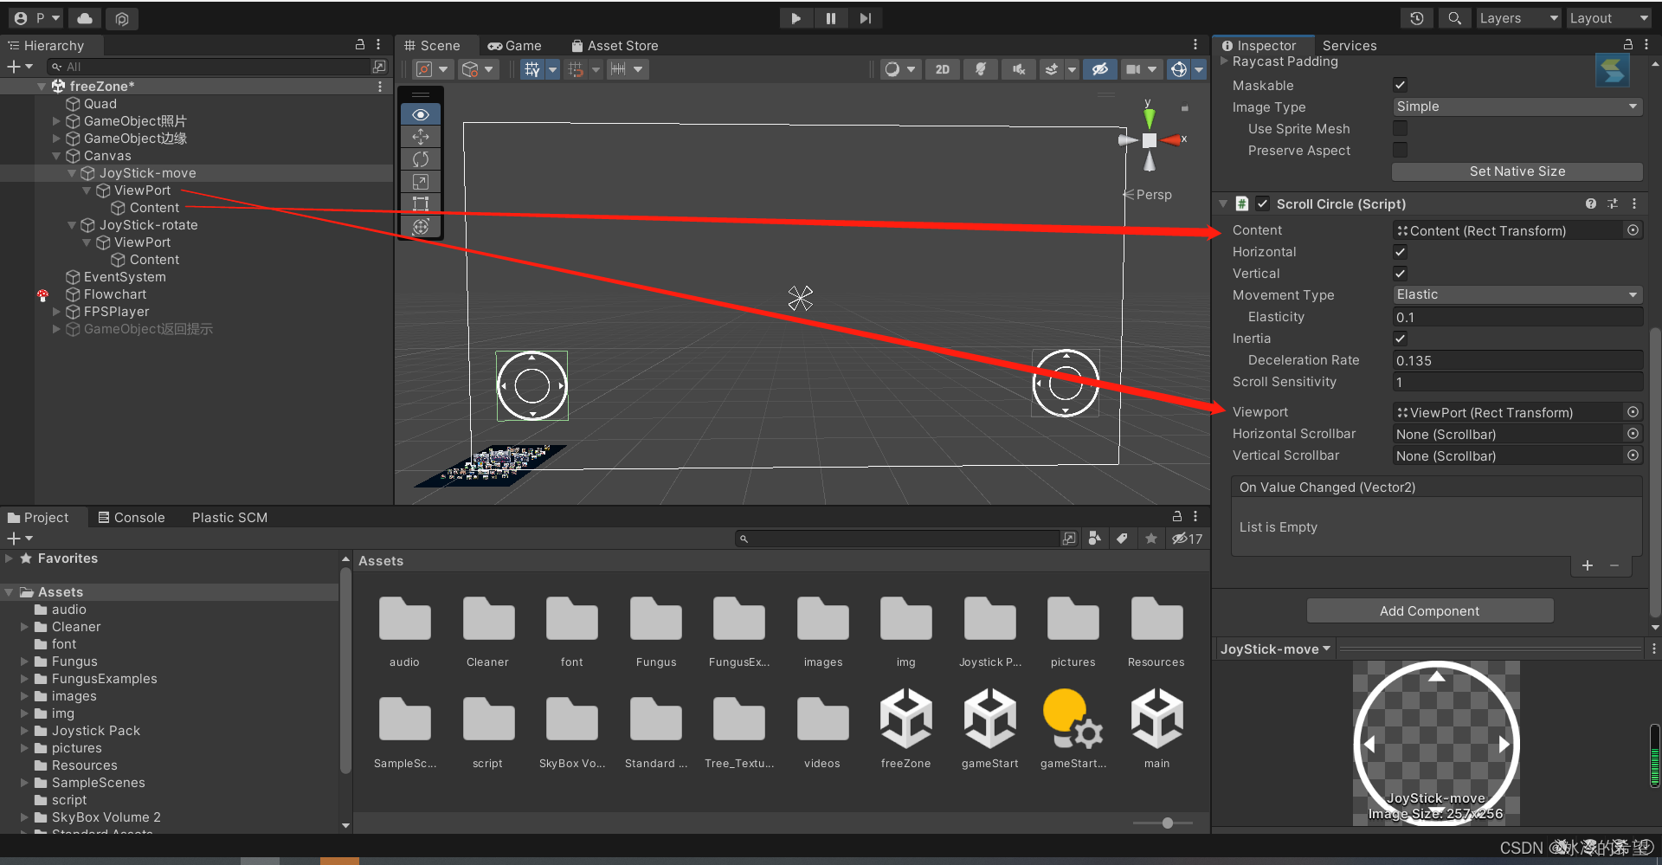Select the View (eye) tool in Scene

point(421,114)
